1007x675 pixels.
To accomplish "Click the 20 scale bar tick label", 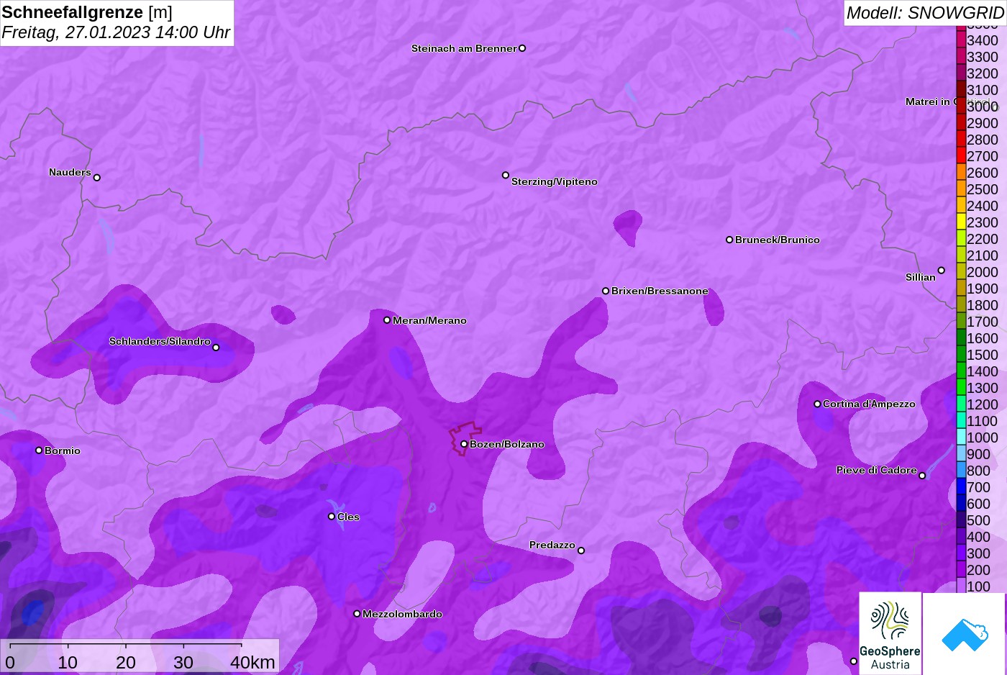I will point(126,662).
